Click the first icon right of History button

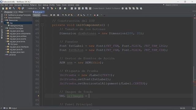51,15
